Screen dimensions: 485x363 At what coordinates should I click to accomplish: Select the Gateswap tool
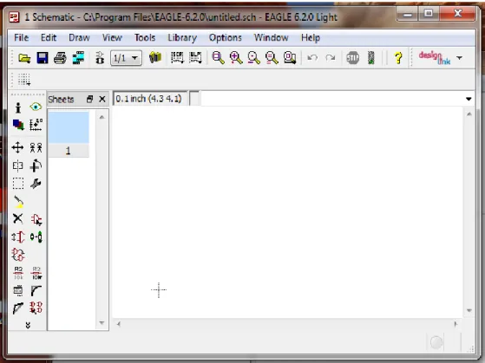(x=18, y=255)
